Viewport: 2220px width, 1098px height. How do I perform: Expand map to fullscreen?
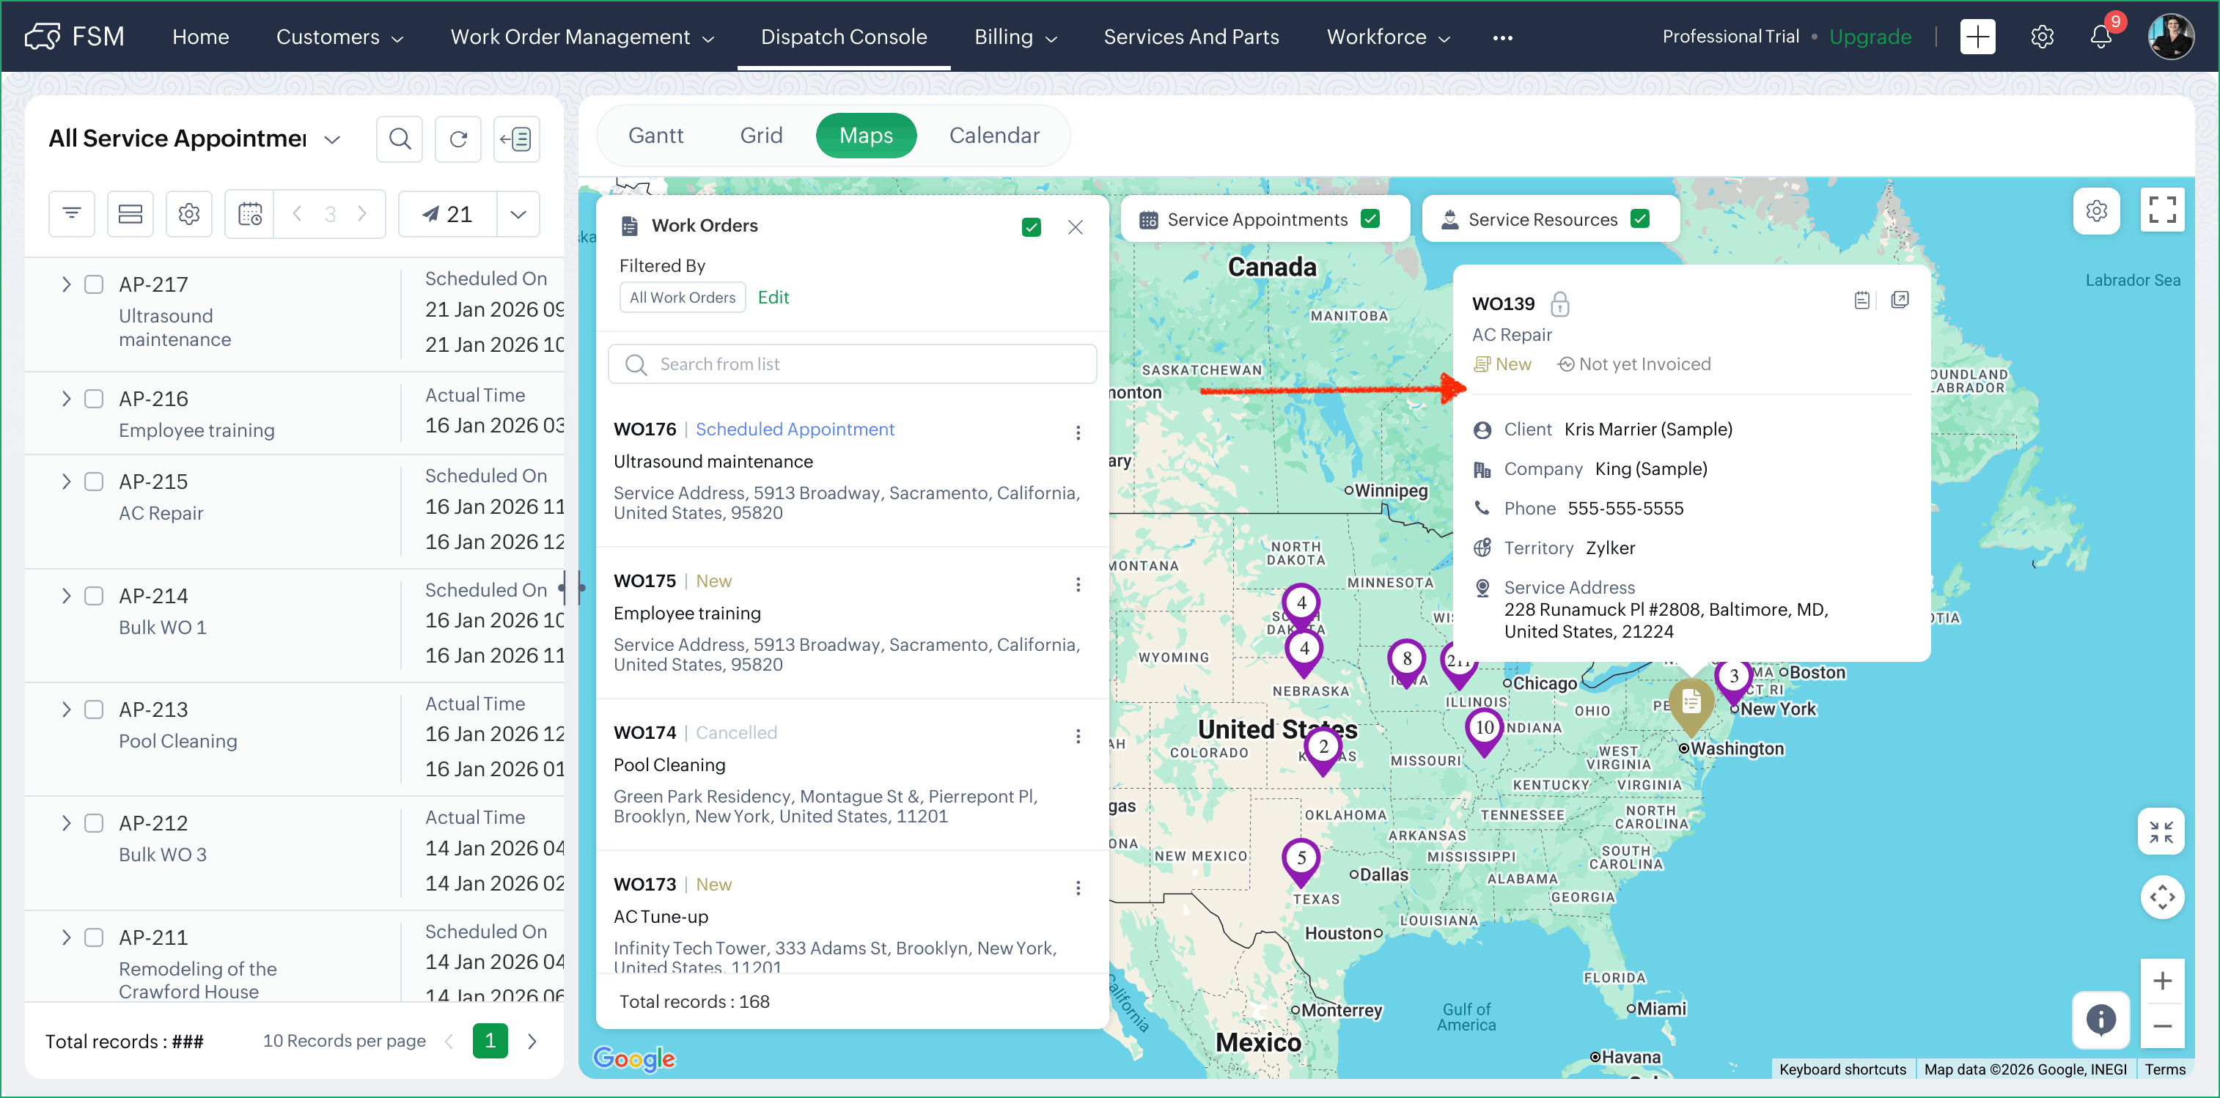click(x=2161, y=210)
